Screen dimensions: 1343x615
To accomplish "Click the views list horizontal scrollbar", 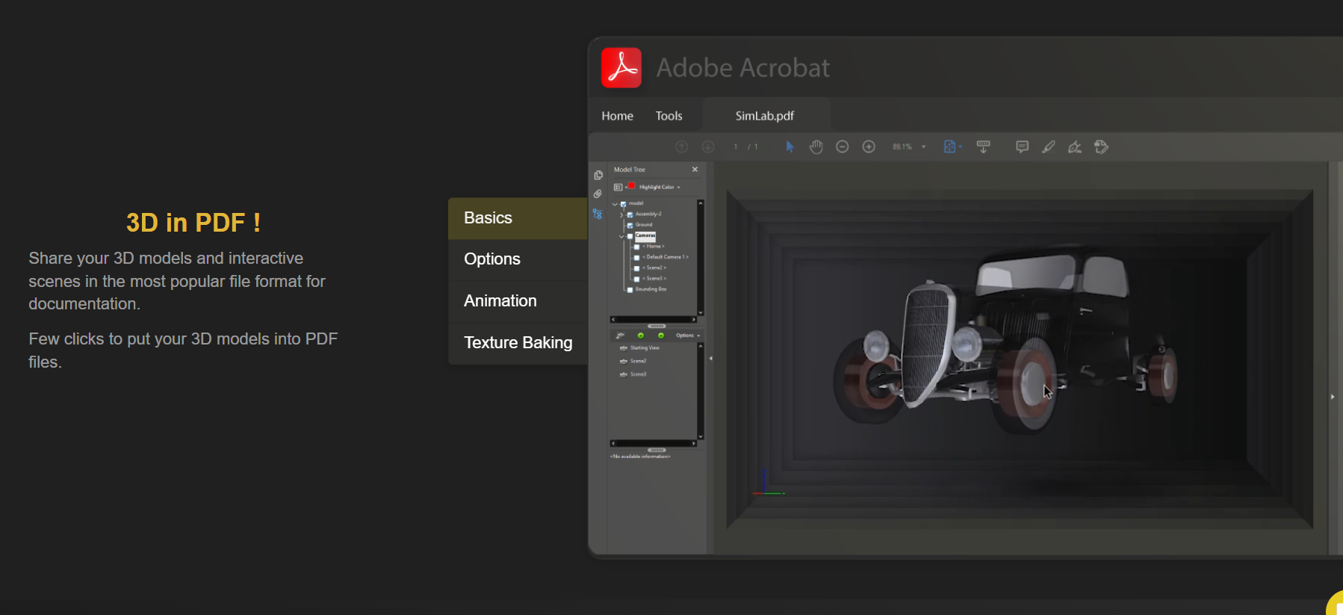I will coord(654,444).
